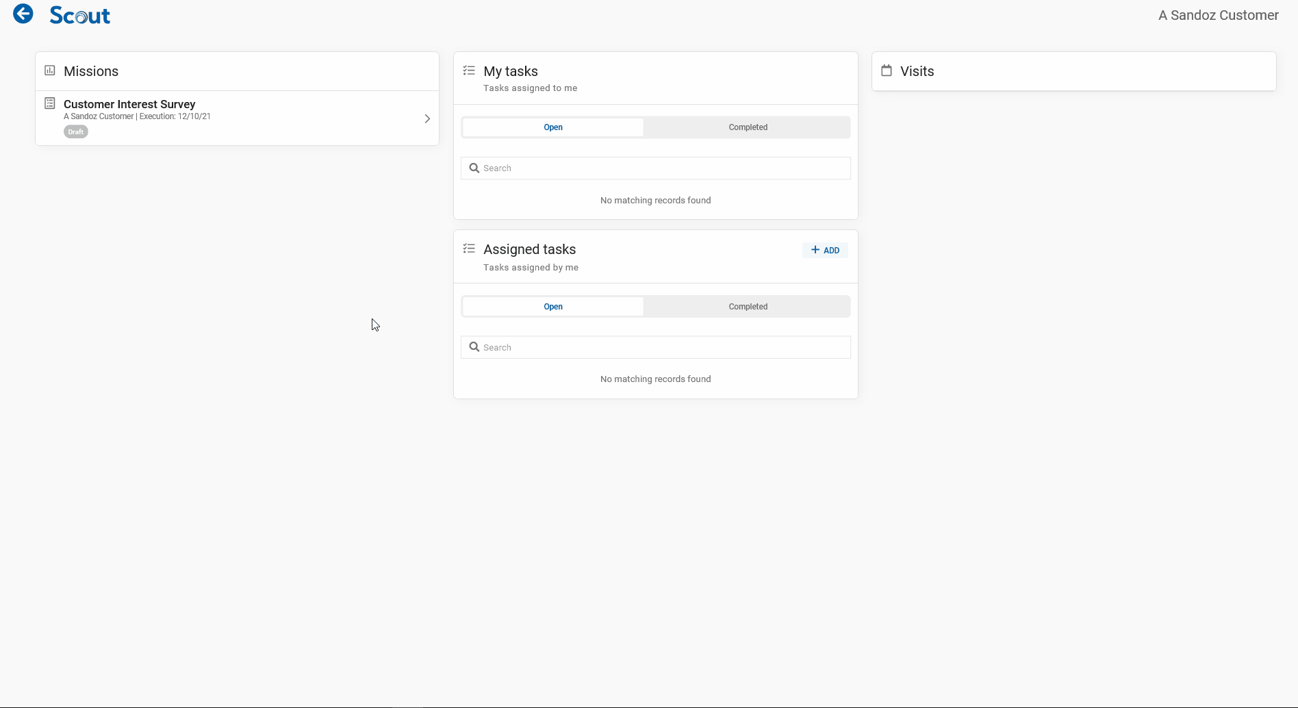Viewport: 1298px width, 708px height.
Task: Click the magnifier icon in My tasks search
Action: coord(474,168)
